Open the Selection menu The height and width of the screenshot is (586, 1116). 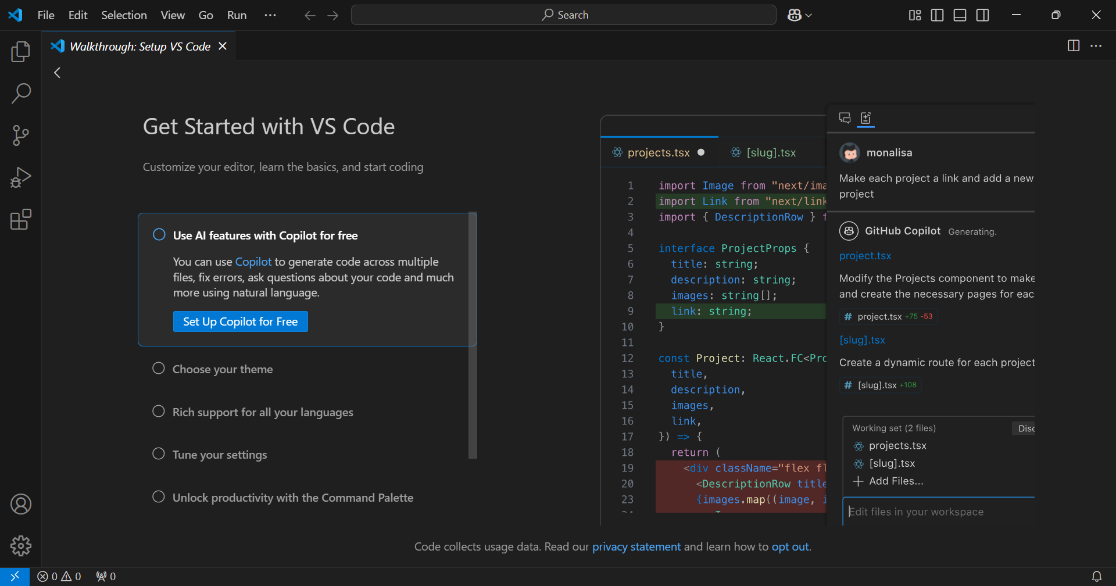click(124, 15)
